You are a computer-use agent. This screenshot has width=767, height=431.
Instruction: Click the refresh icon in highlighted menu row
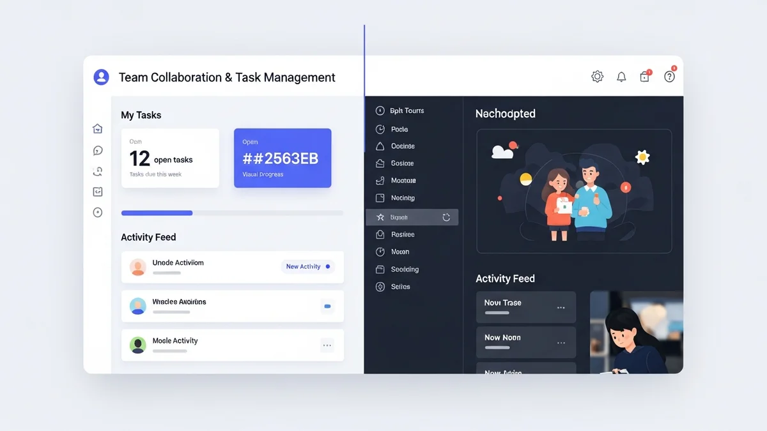(446, 217)
